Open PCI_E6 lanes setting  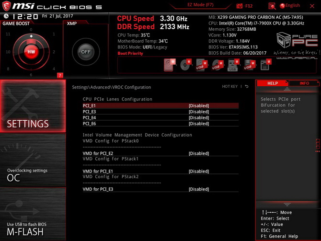(160, 124)
